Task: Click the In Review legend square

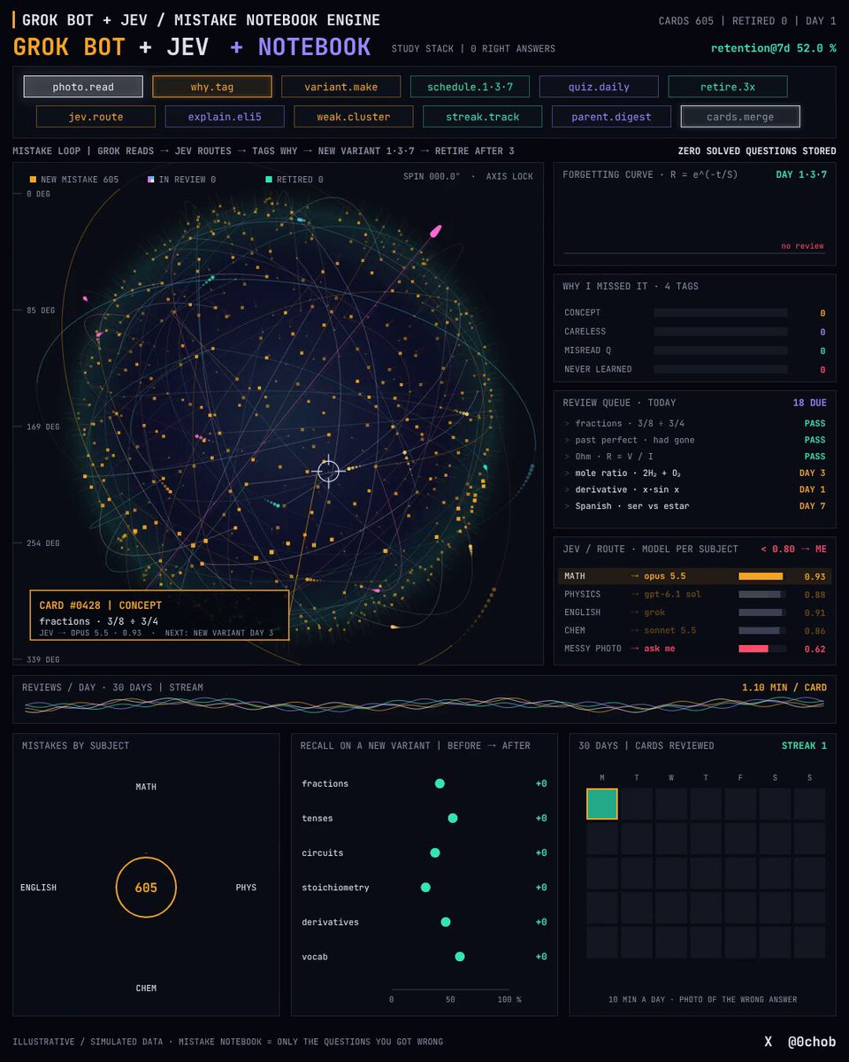Action: click(x=150, y=180)
